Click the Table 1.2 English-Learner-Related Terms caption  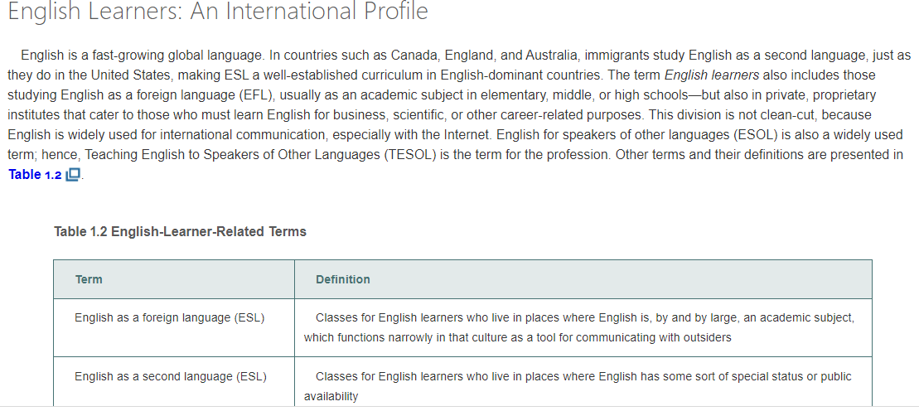(x=180, y=232)
